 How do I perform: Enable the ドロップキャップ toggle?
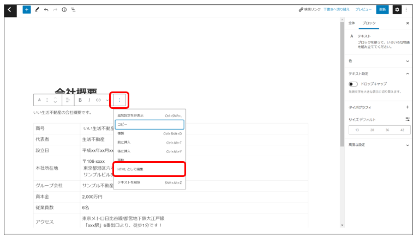354,84
